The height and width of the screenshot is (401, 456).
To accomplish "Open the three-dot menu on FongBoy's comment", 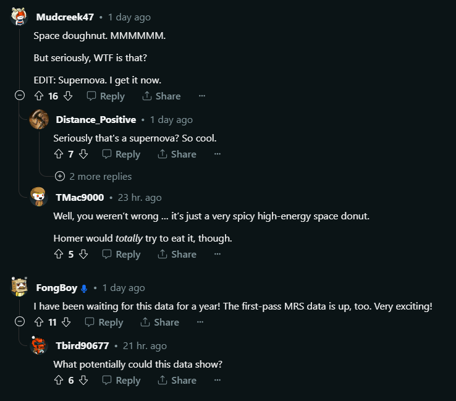I will 200,322.
